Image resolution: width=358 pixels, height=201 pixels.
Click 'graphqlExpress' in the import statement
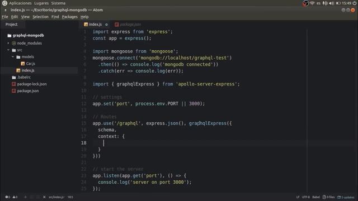(135, 84)
